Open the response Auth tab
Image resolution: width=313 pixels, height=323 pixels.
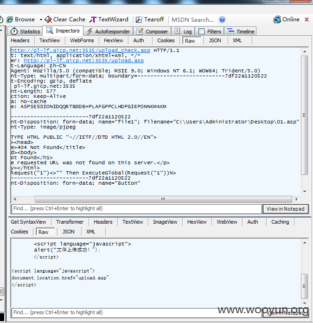(253, 222)
